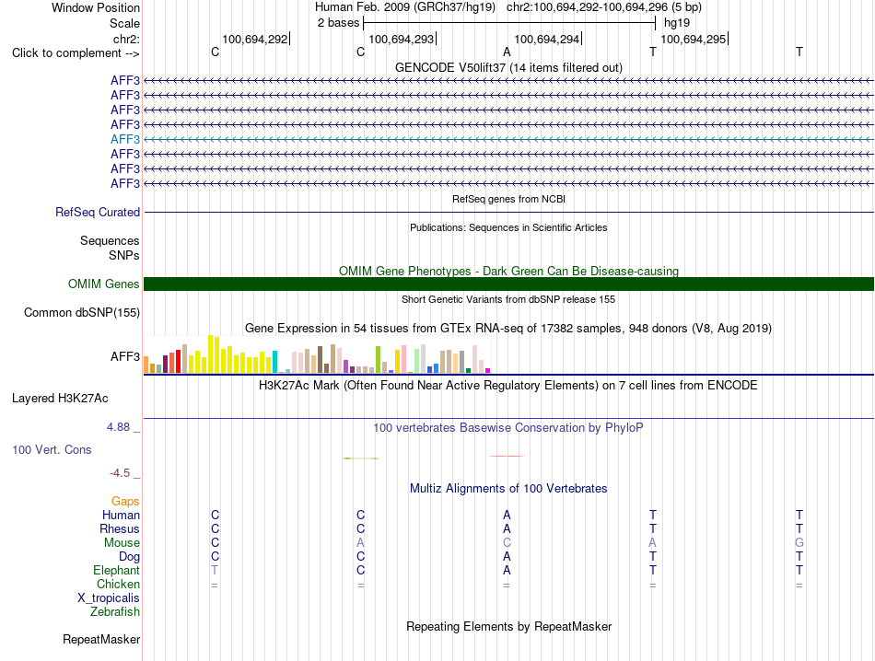Click the tall yellow bar in GTEx chart

click(211, 354)
